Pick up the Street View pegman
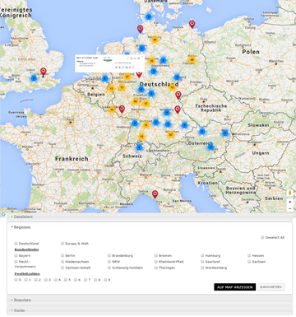This screenshot has width=296, height=317. tap(290, 193)
